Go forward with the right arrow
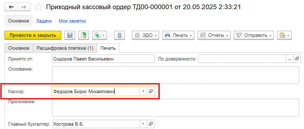This screenshot has width=304, height=129. click(x=24, y=7)
